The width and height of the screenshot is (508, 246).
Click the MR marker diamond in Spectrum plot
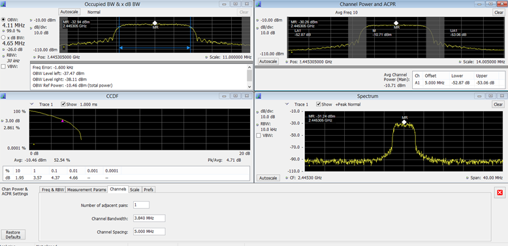(x=404, y=122)
